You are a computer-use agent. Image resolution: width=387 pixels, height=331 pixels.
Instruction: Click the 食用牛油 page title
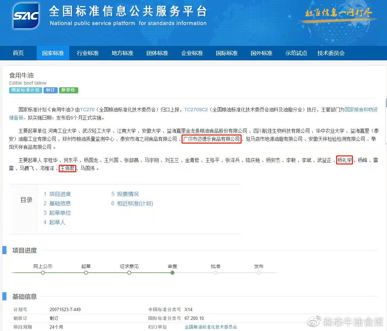(21, 75)
